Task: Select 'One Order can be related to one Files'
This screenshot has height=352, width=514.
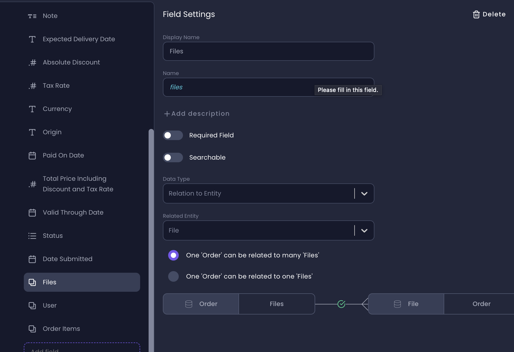Action: coord(173,276)
